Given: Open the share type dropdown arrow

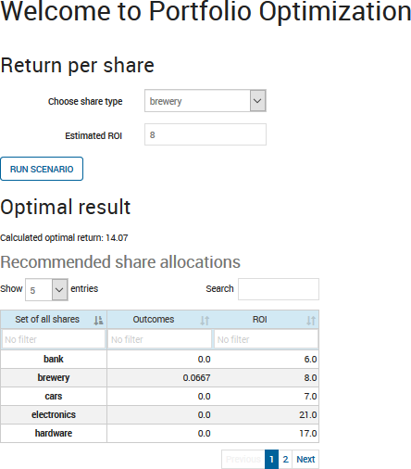Looking at the screenshot, I should [x=257, y=101].
